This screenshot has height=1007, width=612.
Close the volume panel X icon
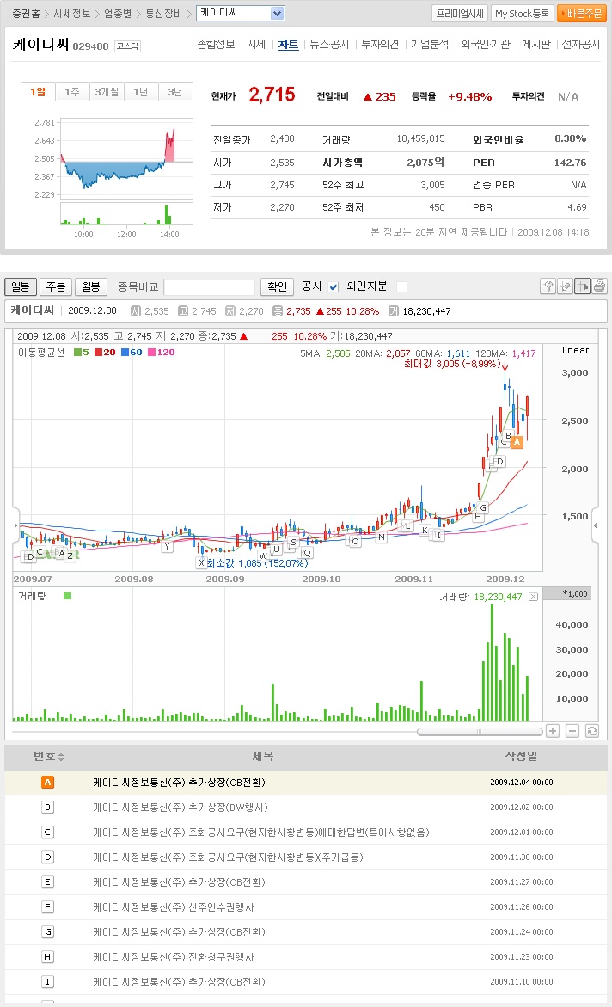coord(533,597)
